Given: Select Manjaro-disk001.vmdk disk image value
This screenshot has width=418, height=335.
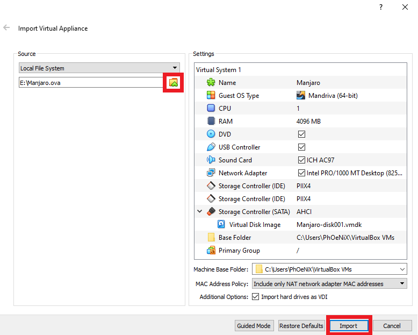Looking at the screenshot, I should [x=329, y=225].
